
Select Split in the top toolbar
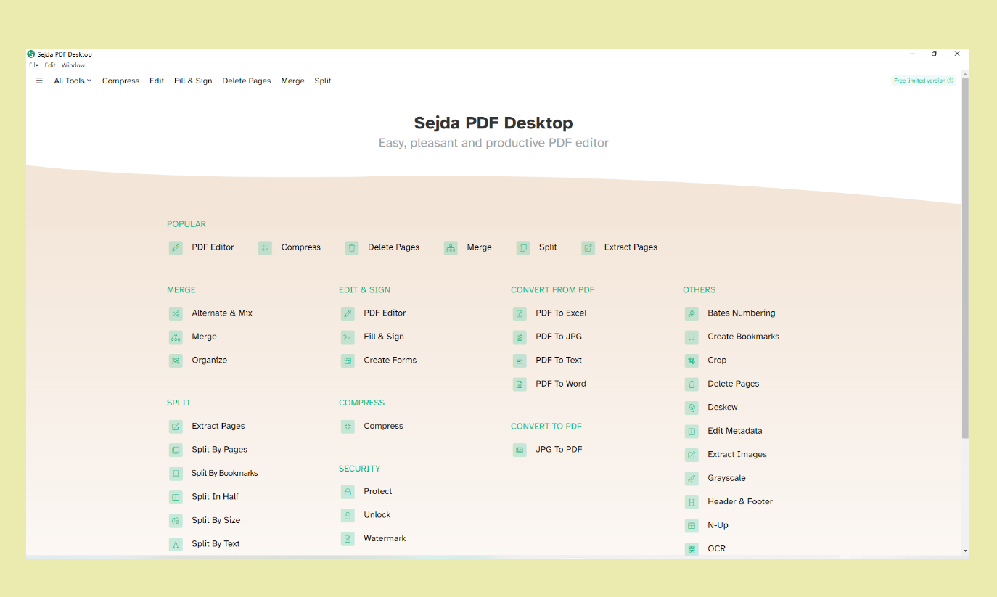tap(323, 81)
